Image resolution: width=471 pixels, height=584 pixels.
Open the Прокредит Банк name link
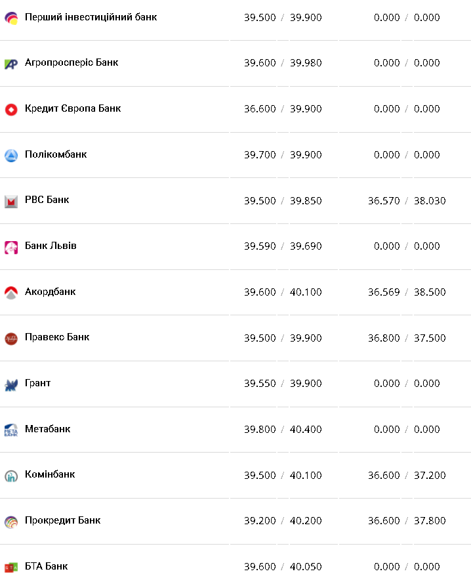click(62, 520)
